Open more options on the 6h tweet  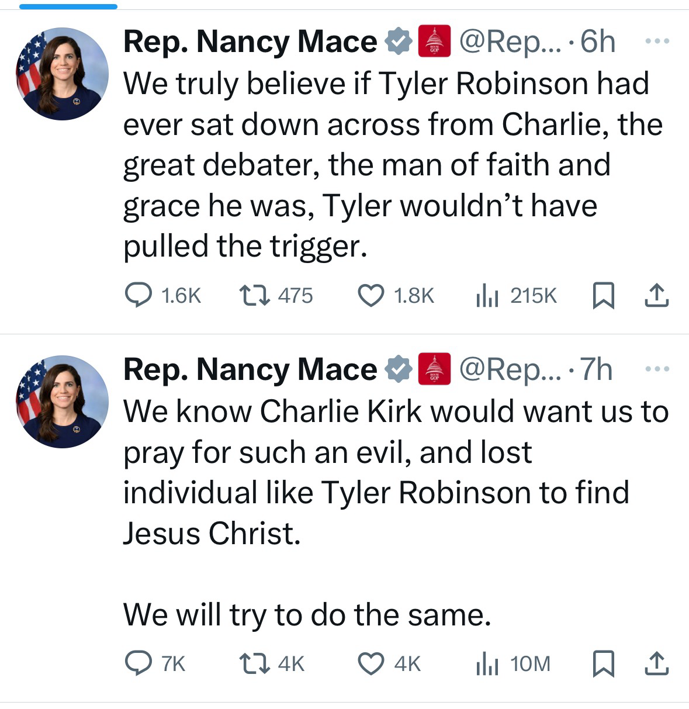tap(656, 41)
